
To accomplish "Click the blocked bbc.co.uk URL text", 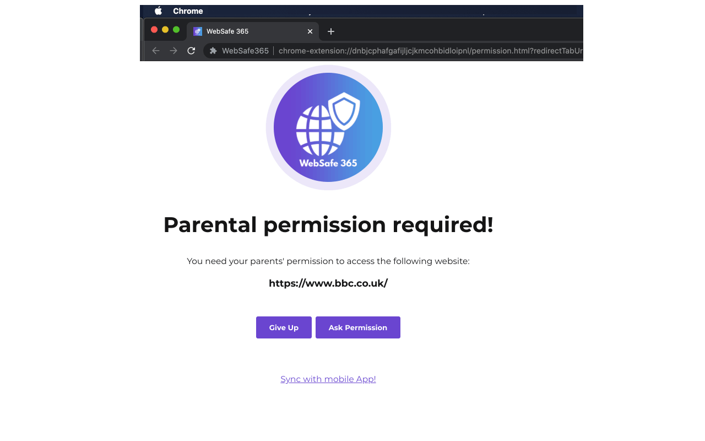I will pyautogui.click(x=328, y=283).
